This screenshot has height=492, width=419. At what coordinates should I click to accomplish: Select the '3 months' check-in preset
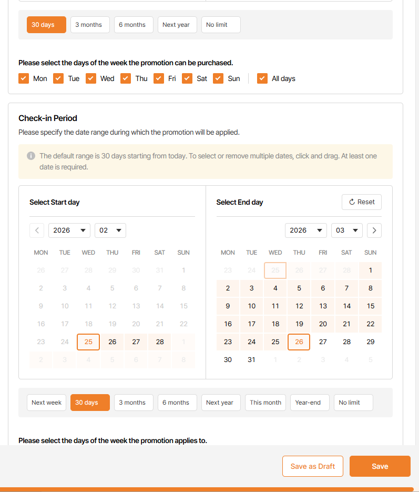click(x=134, y=403)
